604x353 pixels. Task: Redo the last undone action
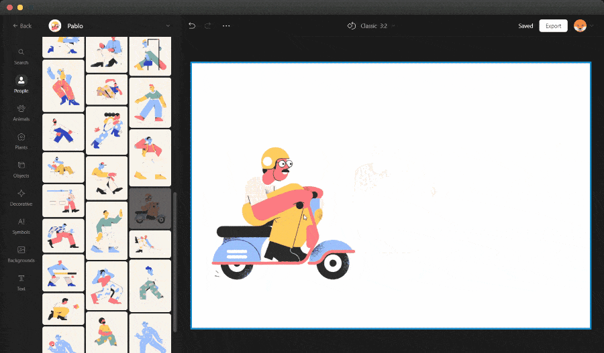pos(208,25)
